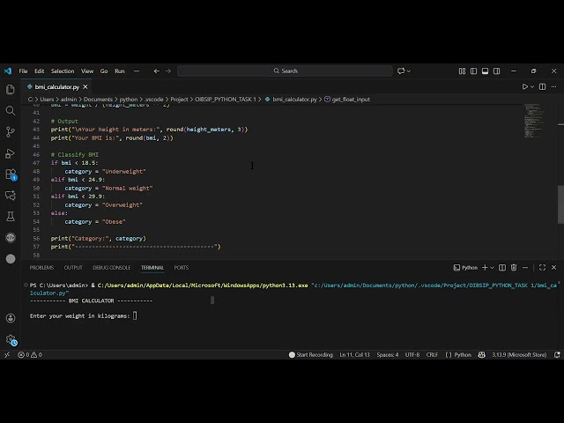Expand the Run dropdown arrow beside play button
This screenshot has height=423, width=564.
[x=532, y=86]
